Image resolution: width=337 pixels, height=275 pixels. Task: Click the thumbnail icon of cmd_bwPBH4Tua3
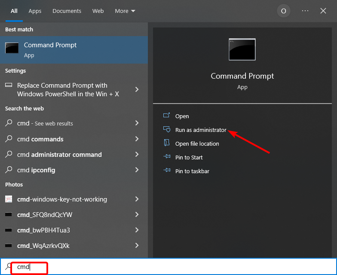pos(9,230)
